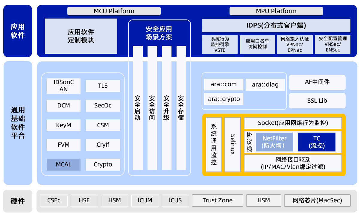The height and width of the screenshot is (217, 360).
Task: Click the IDPS(分布式客户端) header box
Action: pos(276,25)
